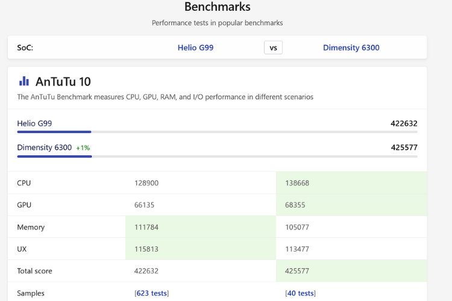Click the AnTuTu 10 bar chart icon

click(x=24, y=81)
